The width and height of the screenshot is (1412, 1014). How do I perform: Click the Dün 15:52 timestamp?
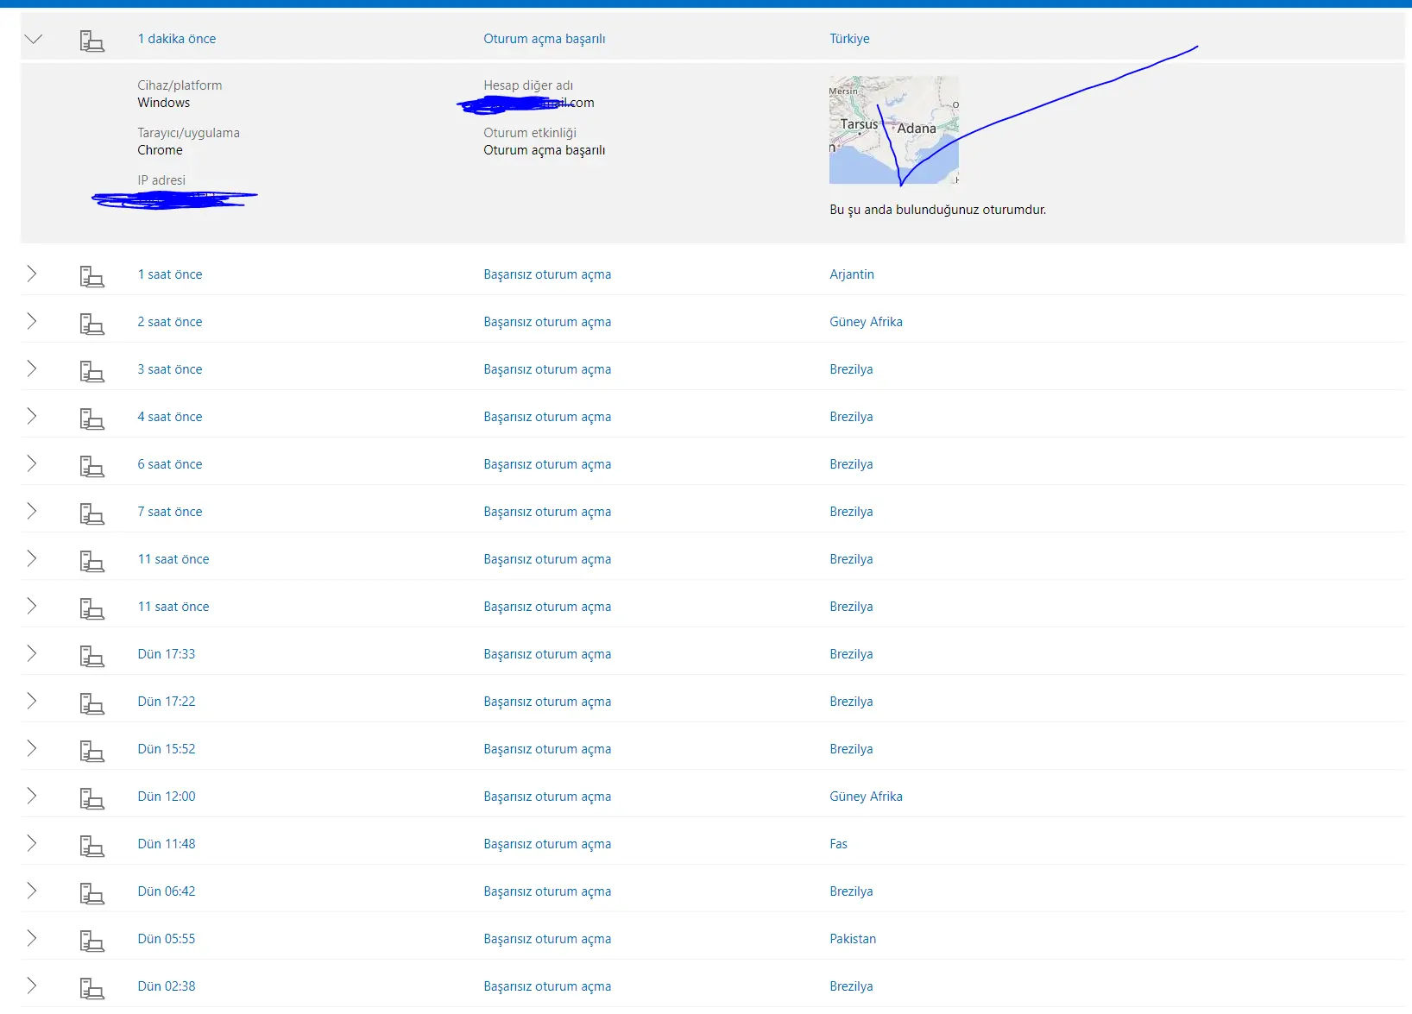click(167, 749)
